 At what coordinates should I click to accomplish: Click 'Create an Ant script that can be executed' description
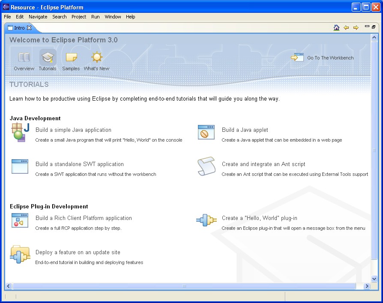[295, 174]
